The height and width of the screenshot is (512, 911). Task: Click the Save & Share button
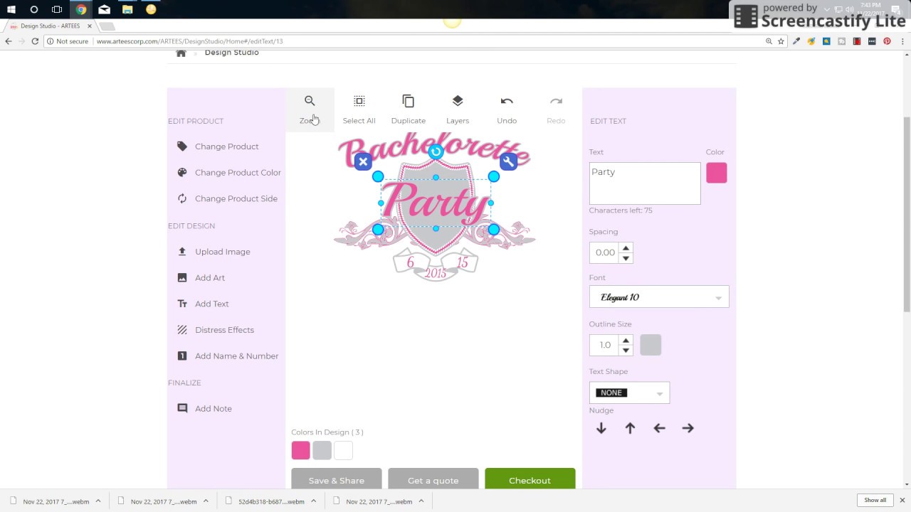point(337,480)
